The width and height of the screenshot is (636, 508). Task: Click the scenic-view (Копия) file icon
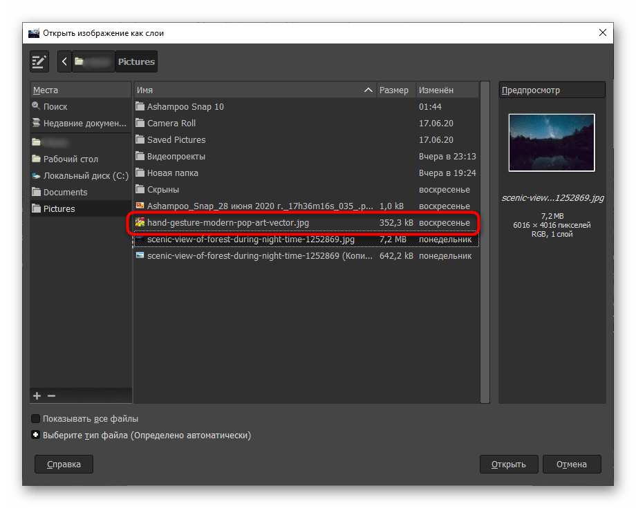pyautogui.click(x=140, y=255)
